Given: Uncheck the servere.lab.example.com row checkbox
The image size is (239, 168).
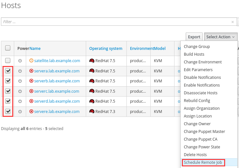Looking at the screenshot, I should tap(8, 112).
